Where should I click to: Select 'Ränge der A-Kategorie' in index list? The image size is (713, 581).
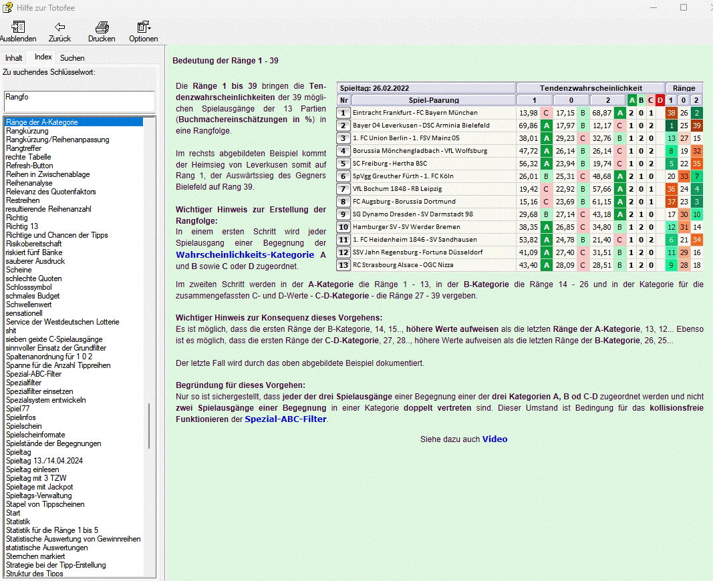pos(42,122)
